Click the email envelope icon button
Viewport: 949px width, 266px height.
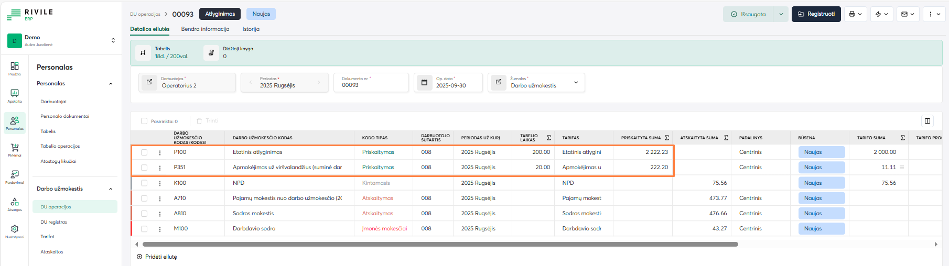pos(908,14)
